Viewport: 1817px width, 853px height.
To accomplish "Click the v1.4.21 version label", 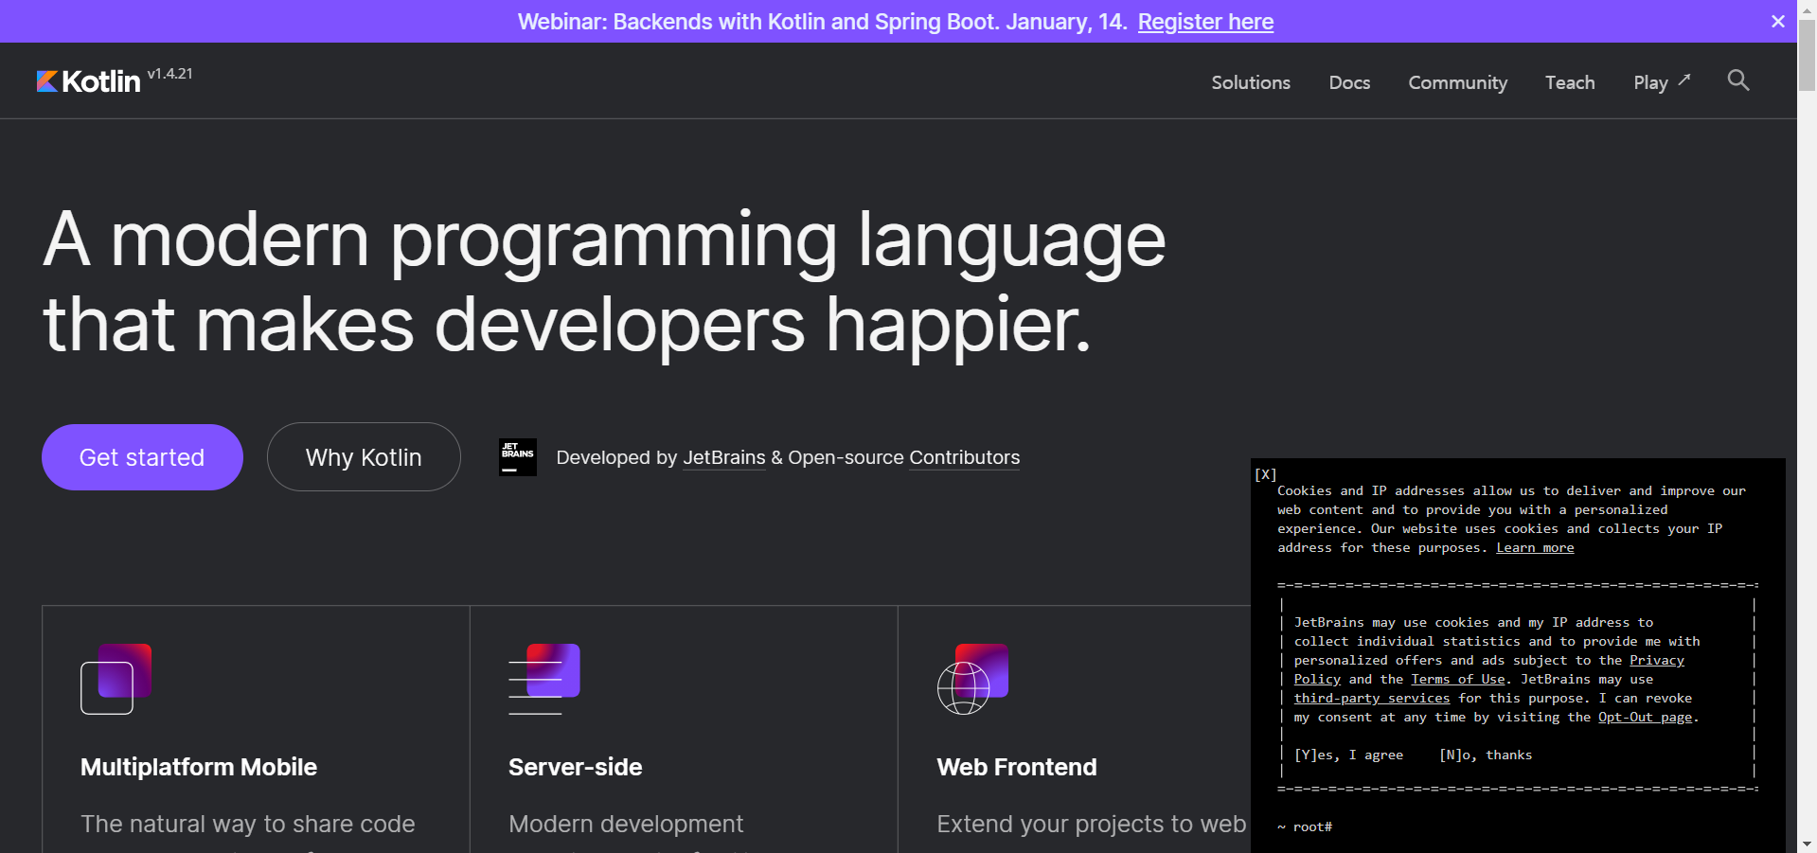I will point(169,73).
